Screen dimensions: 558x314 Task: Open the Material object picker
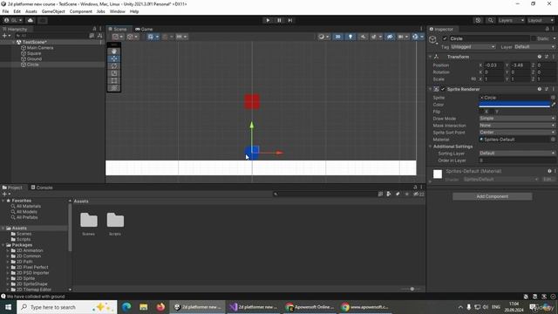(553, 140)
